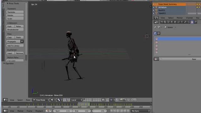Open the viewport shading dropdown

coord(53,100)
